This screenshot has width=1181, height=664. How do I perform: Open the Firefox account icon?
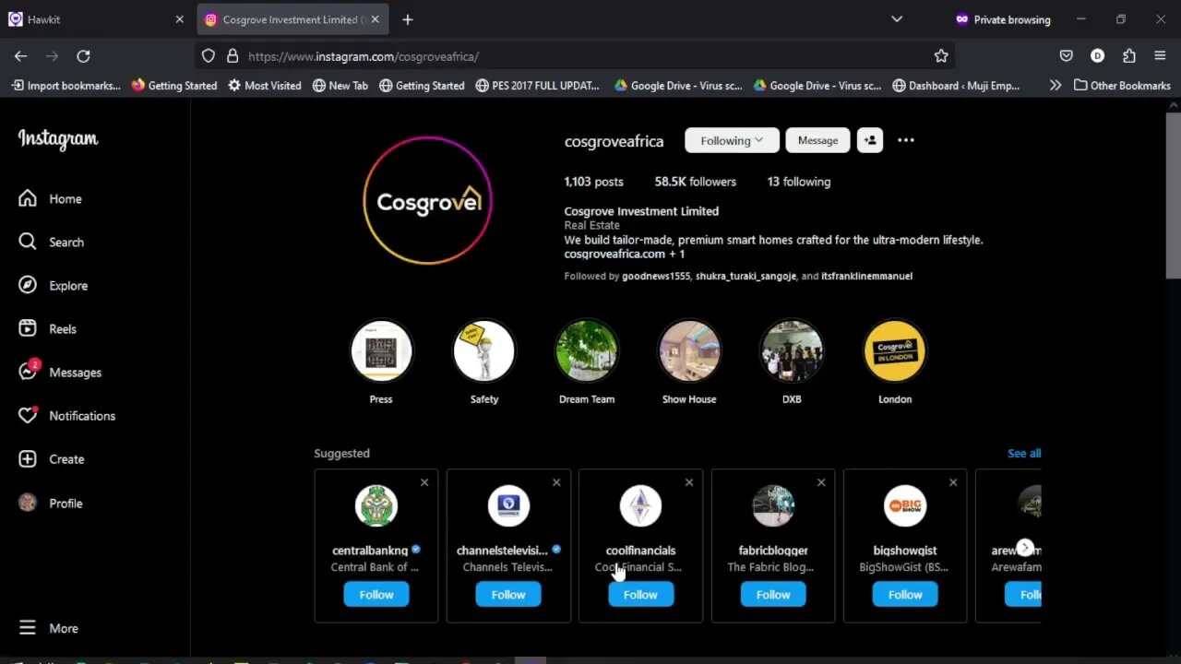click(x=1098, y=56)
